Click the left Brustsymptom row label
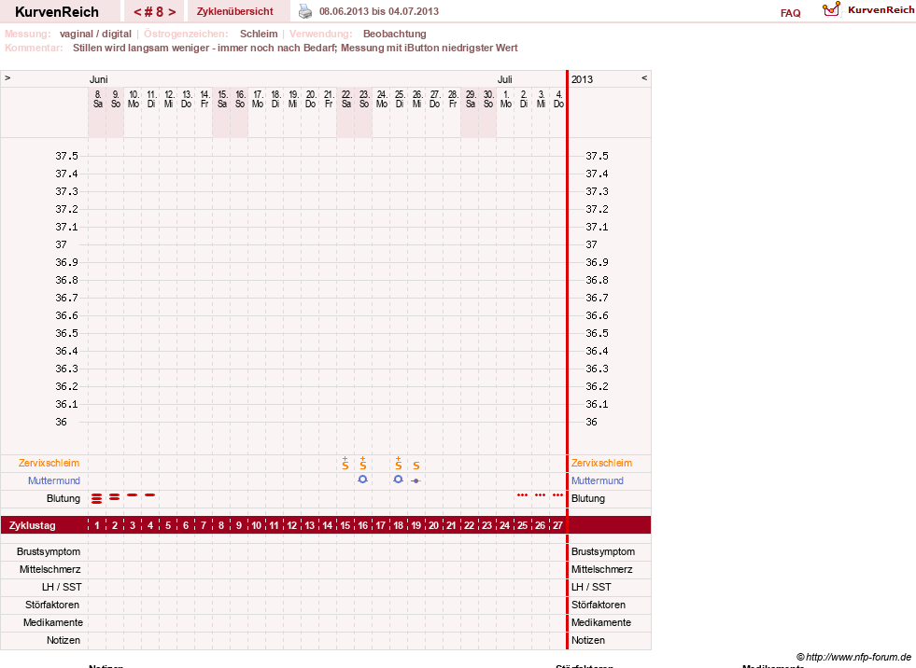The image size is (916, 668). pos(49,551)
